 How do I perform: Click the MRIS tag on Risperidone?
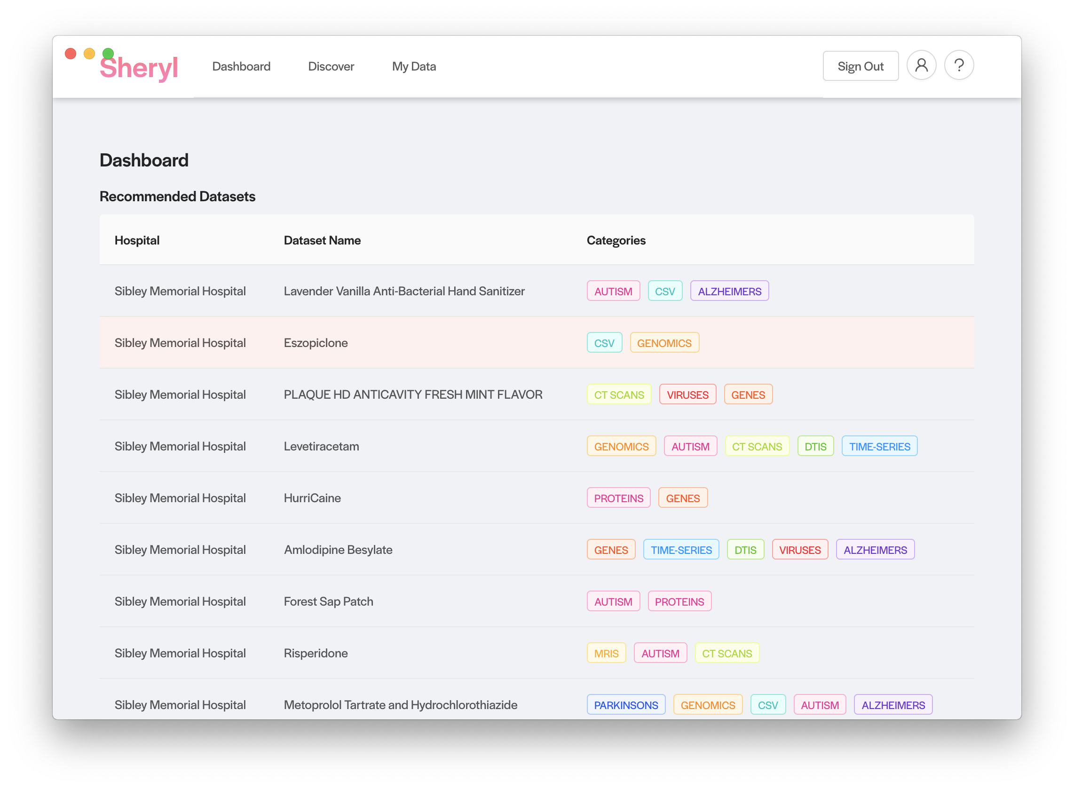click(x=606, y=654)
